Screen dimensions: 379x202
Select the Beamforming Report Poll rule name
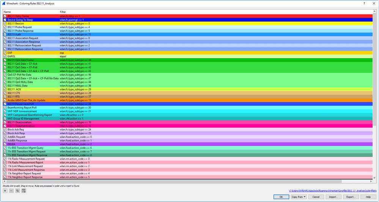tap(22, 108)
